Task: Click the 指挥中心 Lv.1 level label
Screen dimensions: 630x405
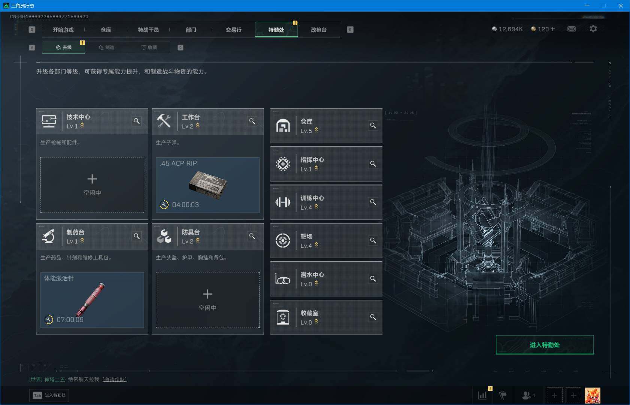Action: [x=306, y=169]
